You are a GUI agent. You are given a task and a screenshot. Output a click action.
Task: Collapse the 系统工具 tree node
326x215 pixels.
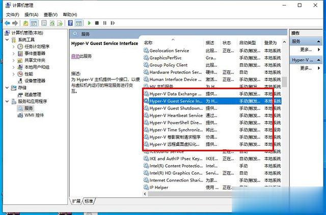[7, 40]
